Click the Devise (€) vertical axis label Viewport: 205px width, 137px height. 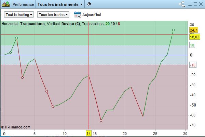[71, 24]
